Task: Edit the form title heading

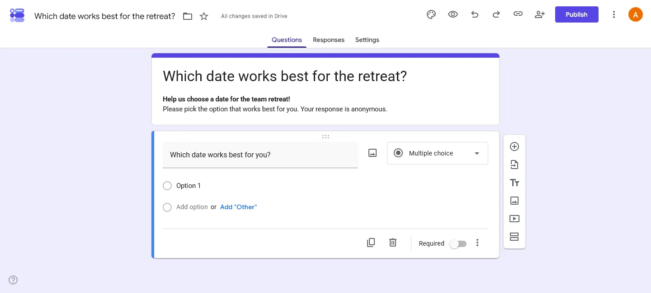Action: [285, 76]
